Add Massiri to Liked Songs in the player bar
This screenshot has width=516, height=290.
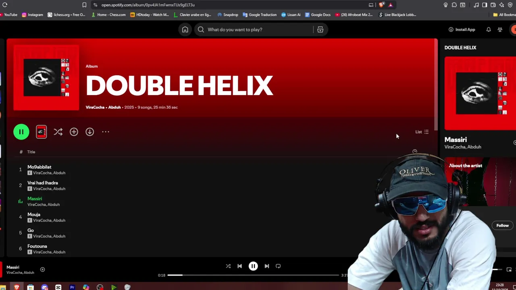pyautogui.click(x=42, y=269)
